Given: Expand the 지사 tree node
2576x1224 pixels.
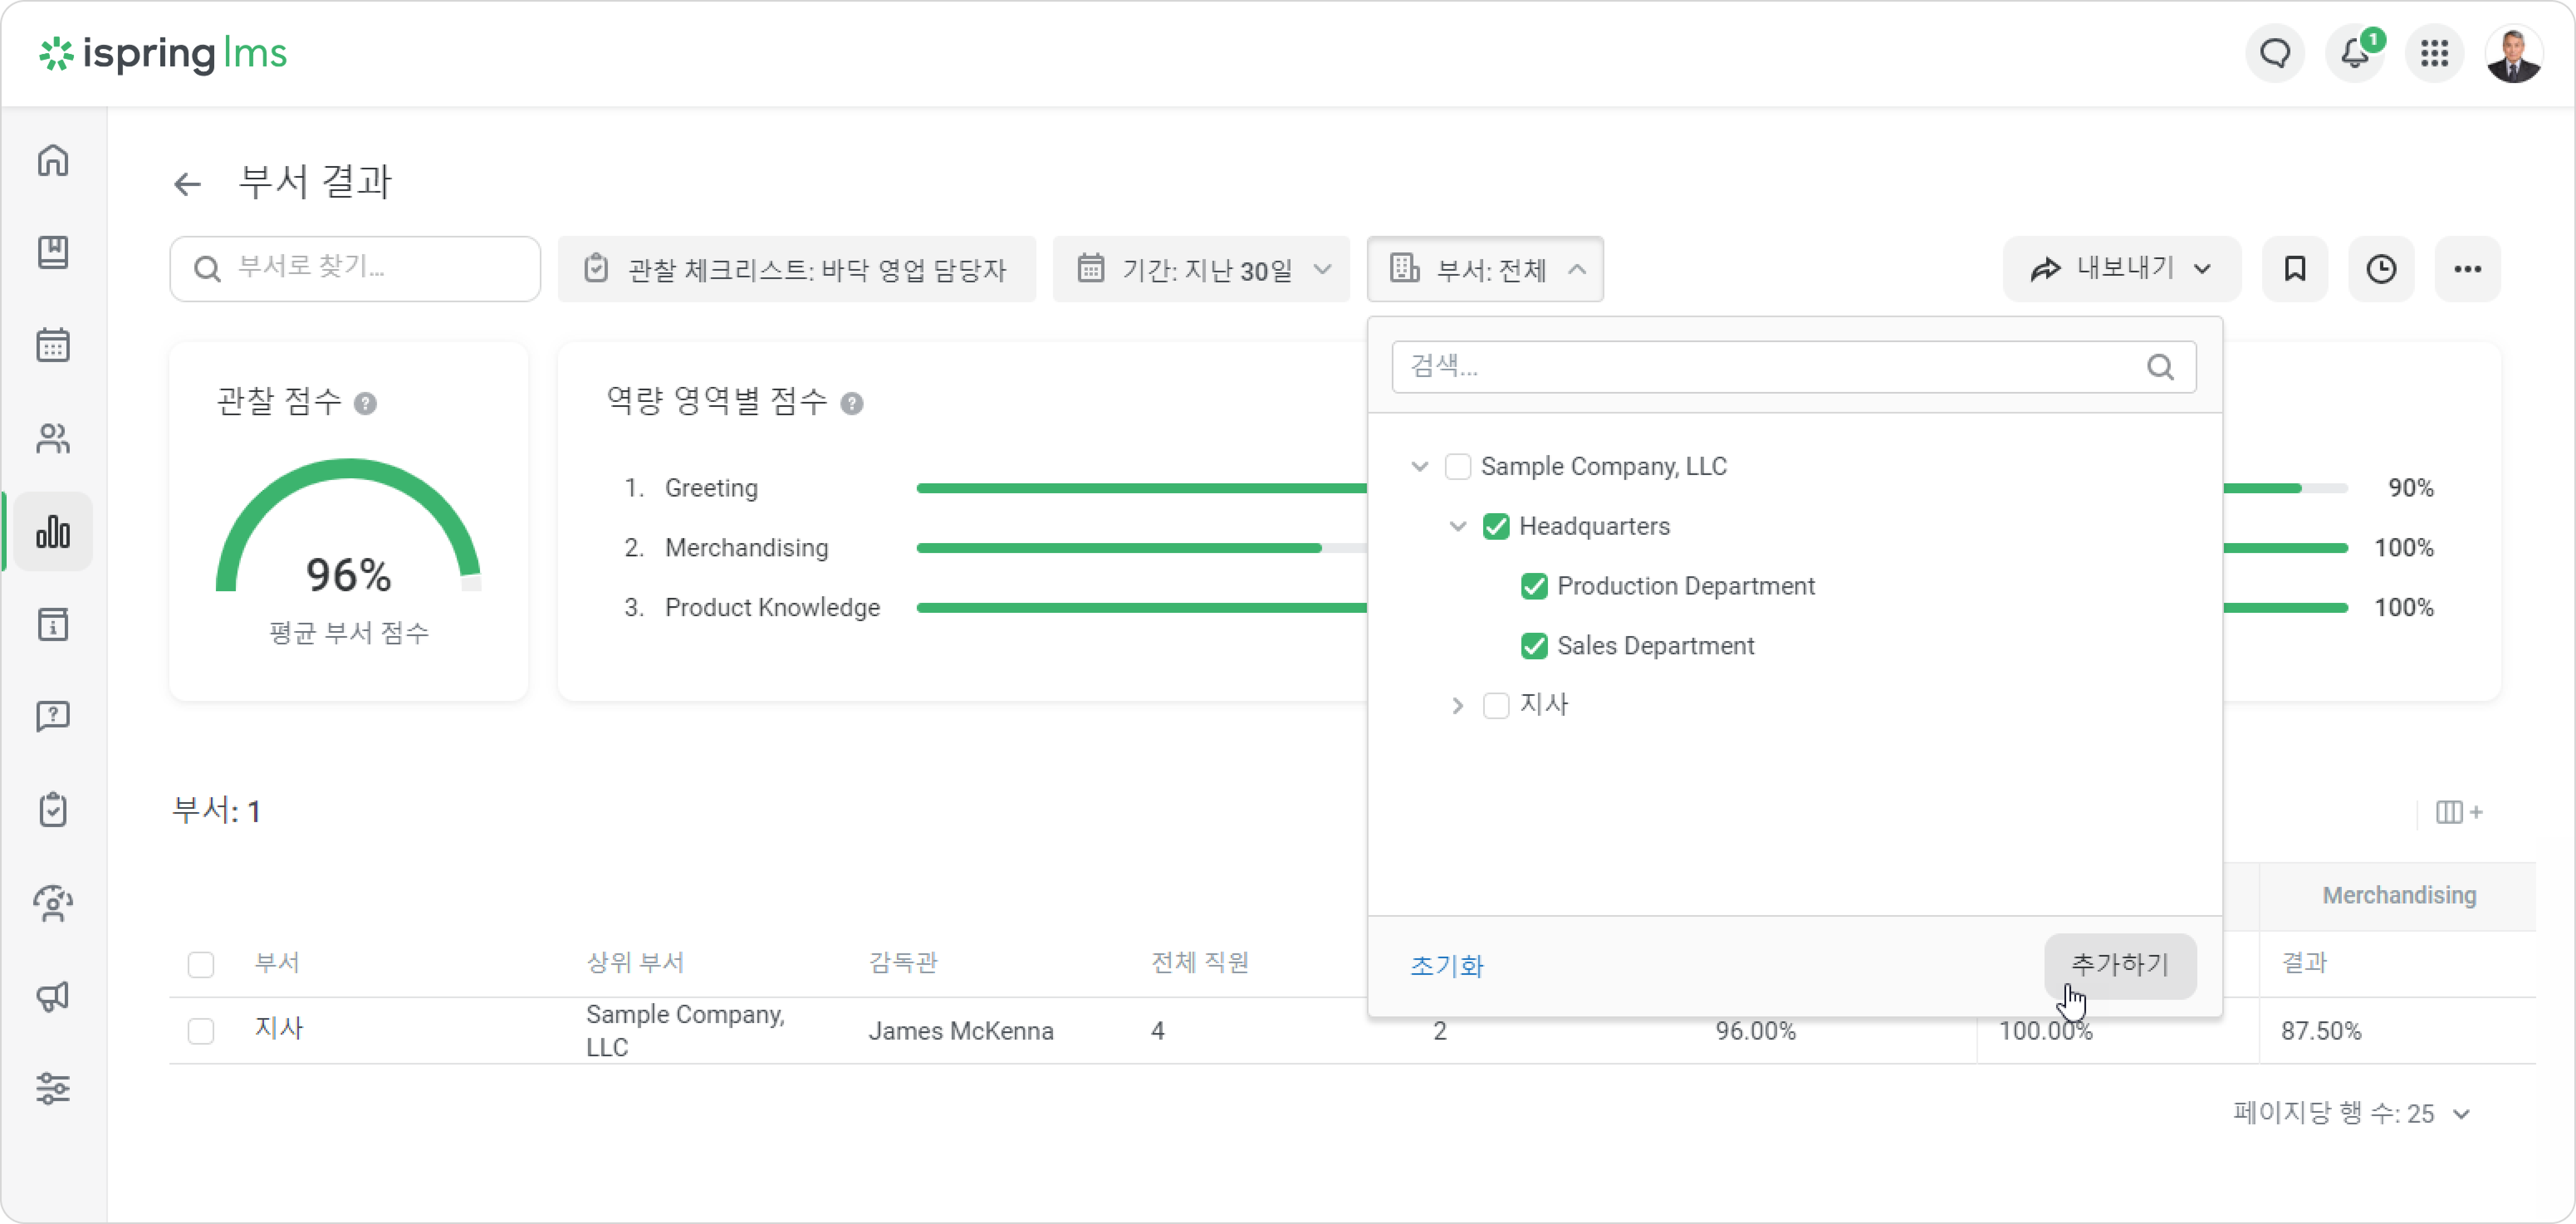Looking at the screenshot, I should click(1457, 705).
